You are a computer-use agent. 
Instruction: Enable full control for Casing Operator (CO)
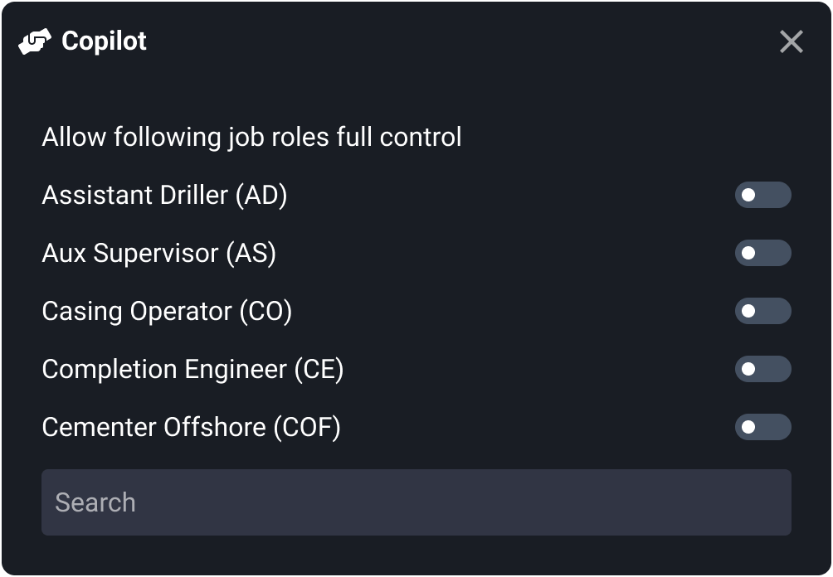762,311
